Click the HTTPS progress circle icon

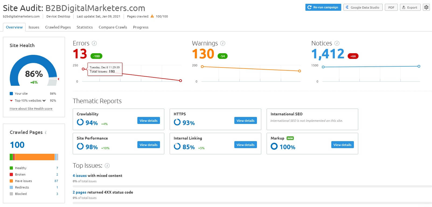tap(177, 122)
